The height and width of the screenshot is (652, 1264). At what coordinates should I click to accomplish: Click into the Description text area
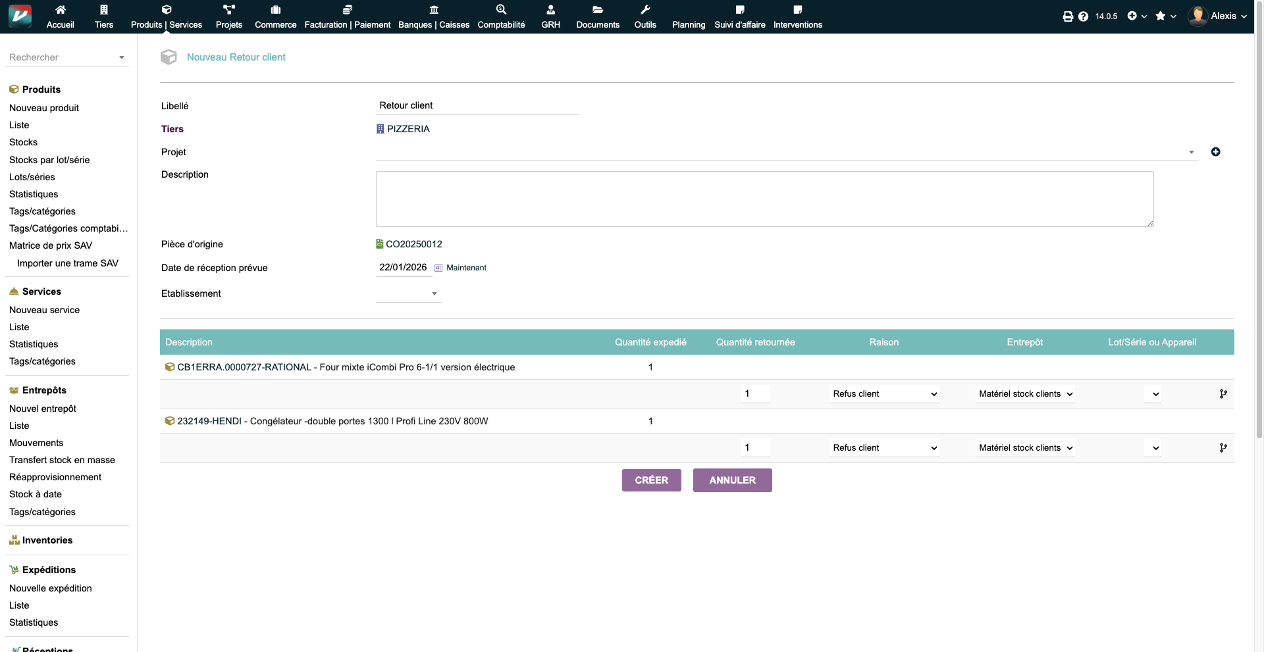(764, 199)
